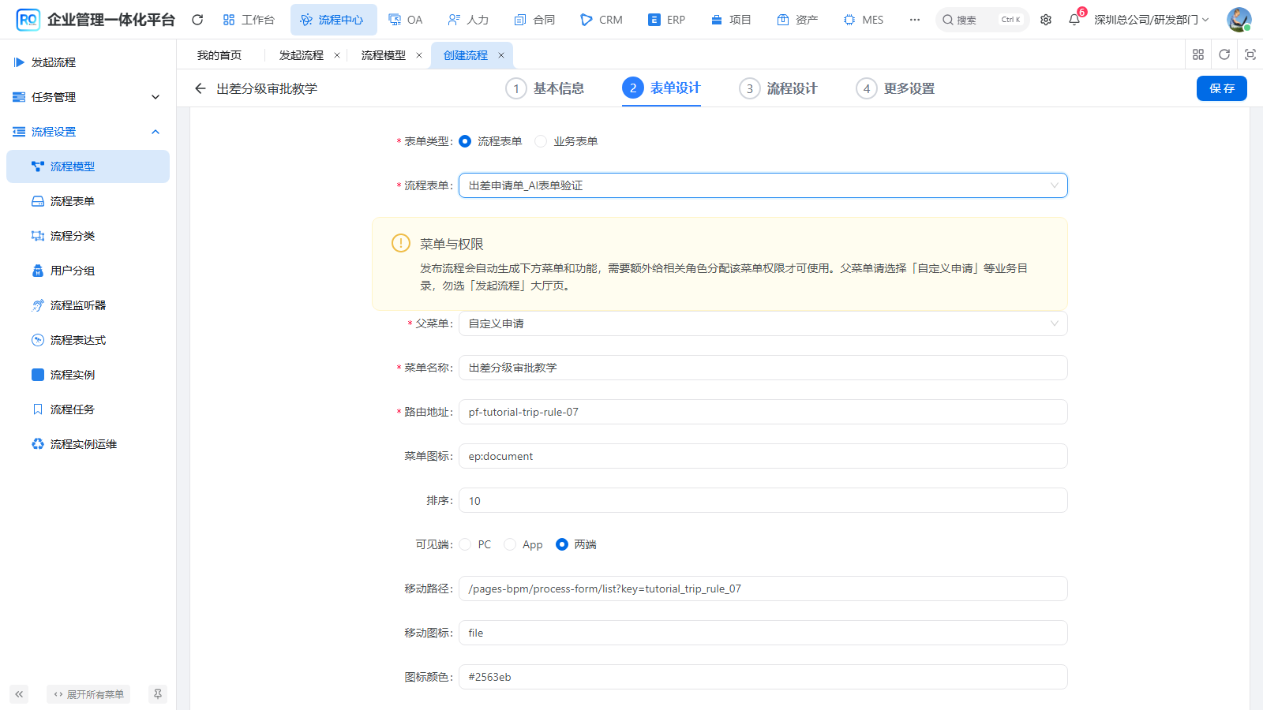Open the 流程表单 dropdown showing 出差申请单_AI表单验证

(x=763, y=185)
